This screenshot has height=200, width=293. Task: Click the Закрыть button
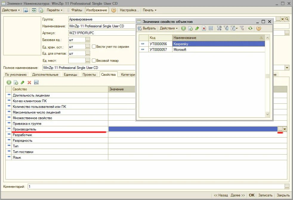tap(283, 195)
